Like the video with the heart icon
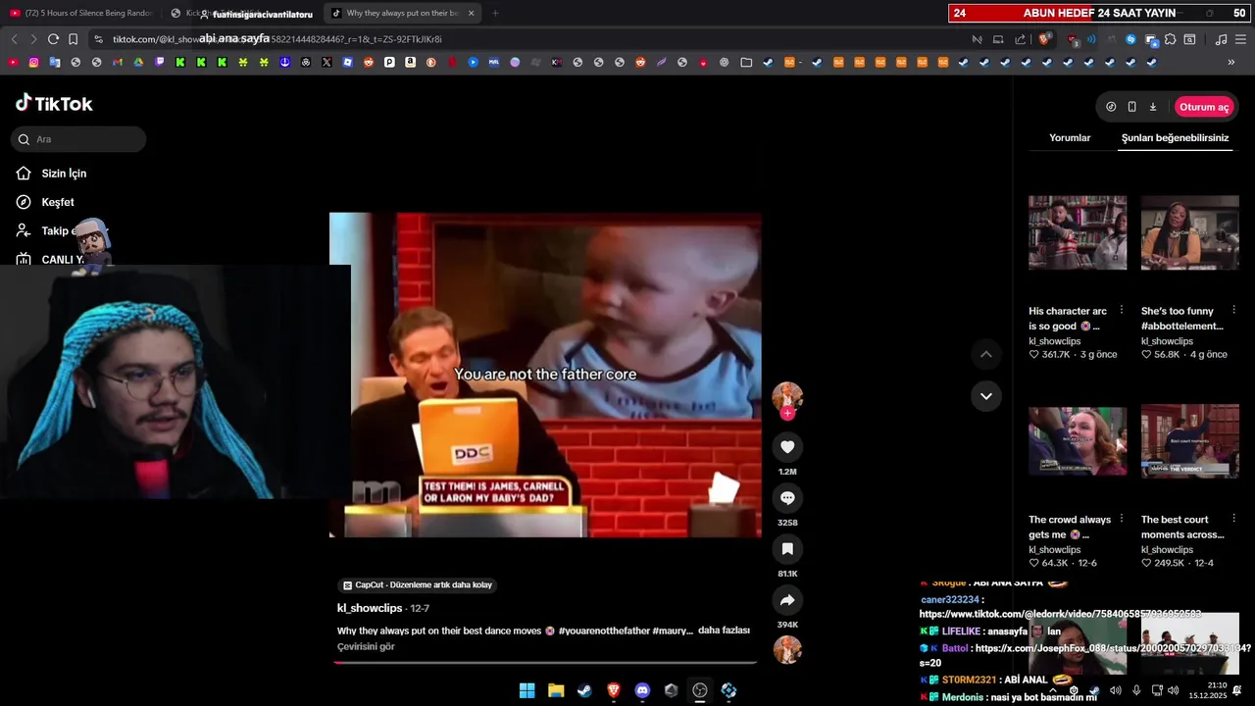The width and height of the screenshot is (1255, 706). [787, 447]
